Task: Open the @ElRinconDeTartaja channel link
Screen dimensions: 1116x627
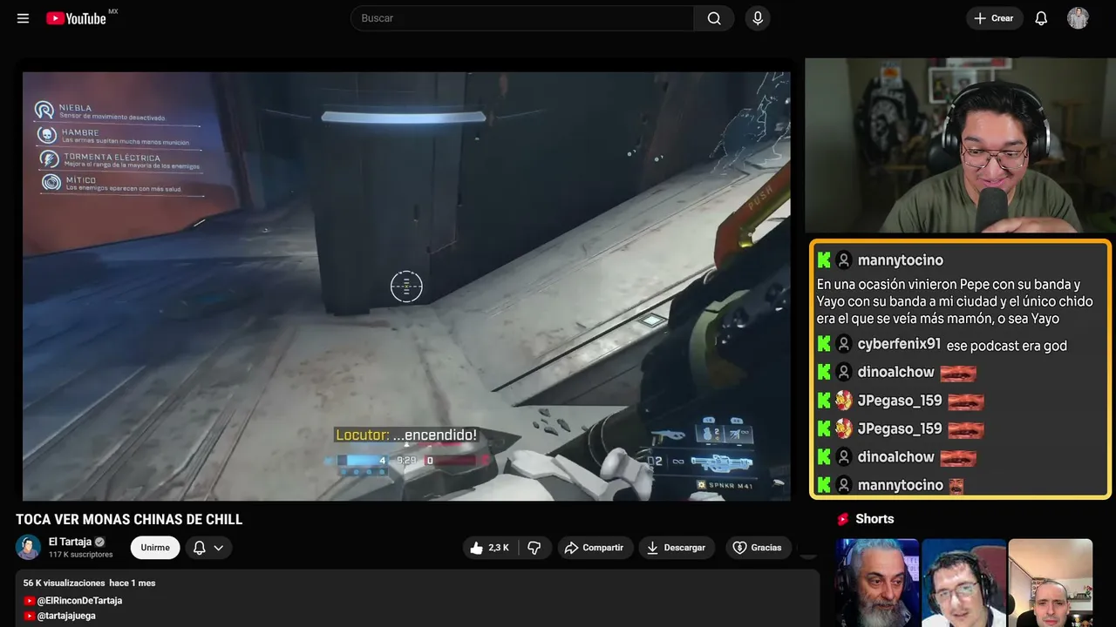Action: click(79, 601)
